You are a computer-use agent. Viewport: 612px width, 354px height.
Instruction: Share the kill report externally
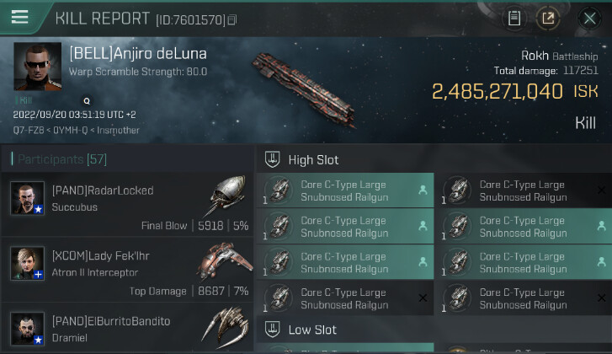tap(548, 18)
